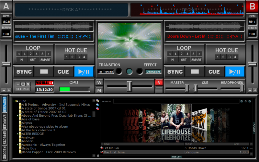Viewport: 259px width, 162px height.
Task: Open the SETTINGS panel
Action: click(23, 89)
